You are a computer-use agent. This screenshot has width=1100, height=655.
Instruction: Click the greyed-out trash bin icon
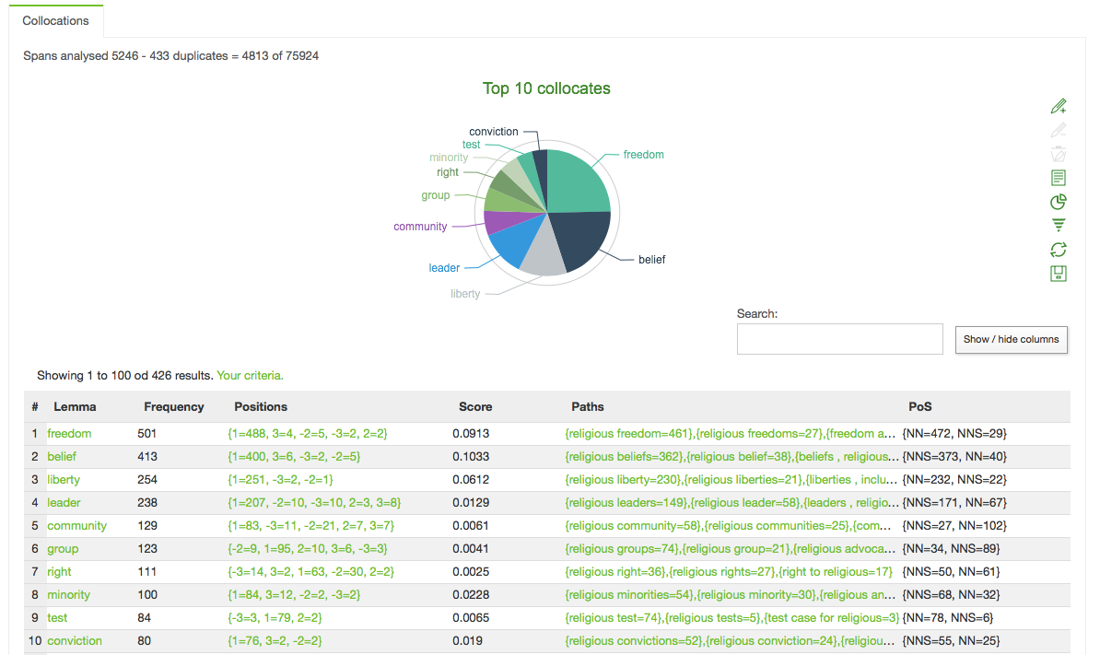click(x=1059, y=154)
